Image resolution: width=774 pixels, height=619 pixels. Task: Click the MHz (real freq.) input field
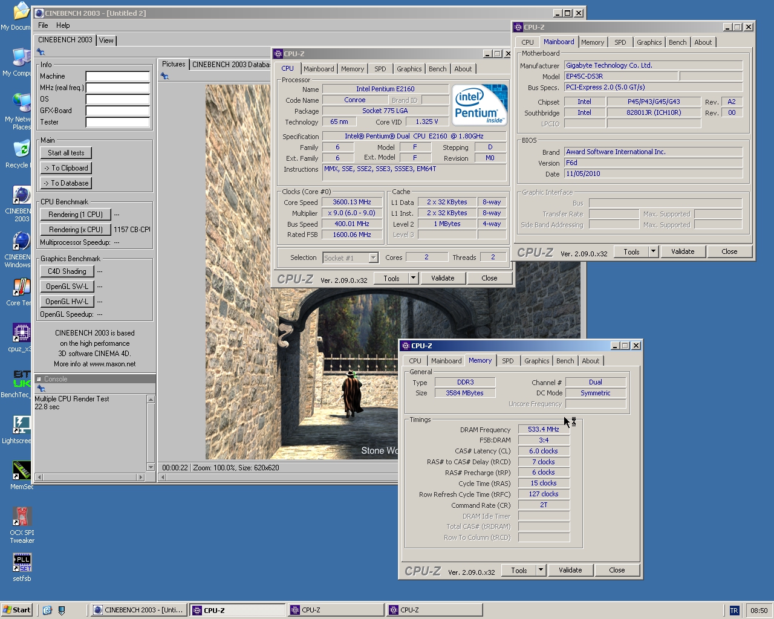click(x=117, y=88)
